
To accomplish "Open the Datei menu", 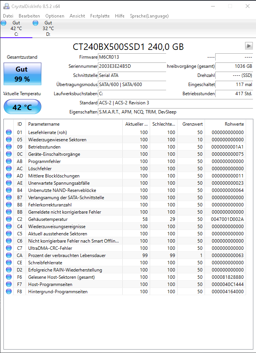I will pyautogui.click(x=8, y=16).
